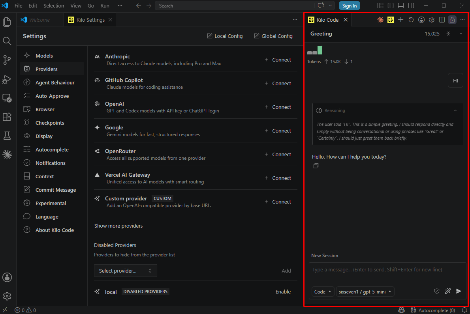Open editor more actions ellipsis
The width and height of the screenshot is (470, 314).
pyautogui.click(x=295, y=20)
